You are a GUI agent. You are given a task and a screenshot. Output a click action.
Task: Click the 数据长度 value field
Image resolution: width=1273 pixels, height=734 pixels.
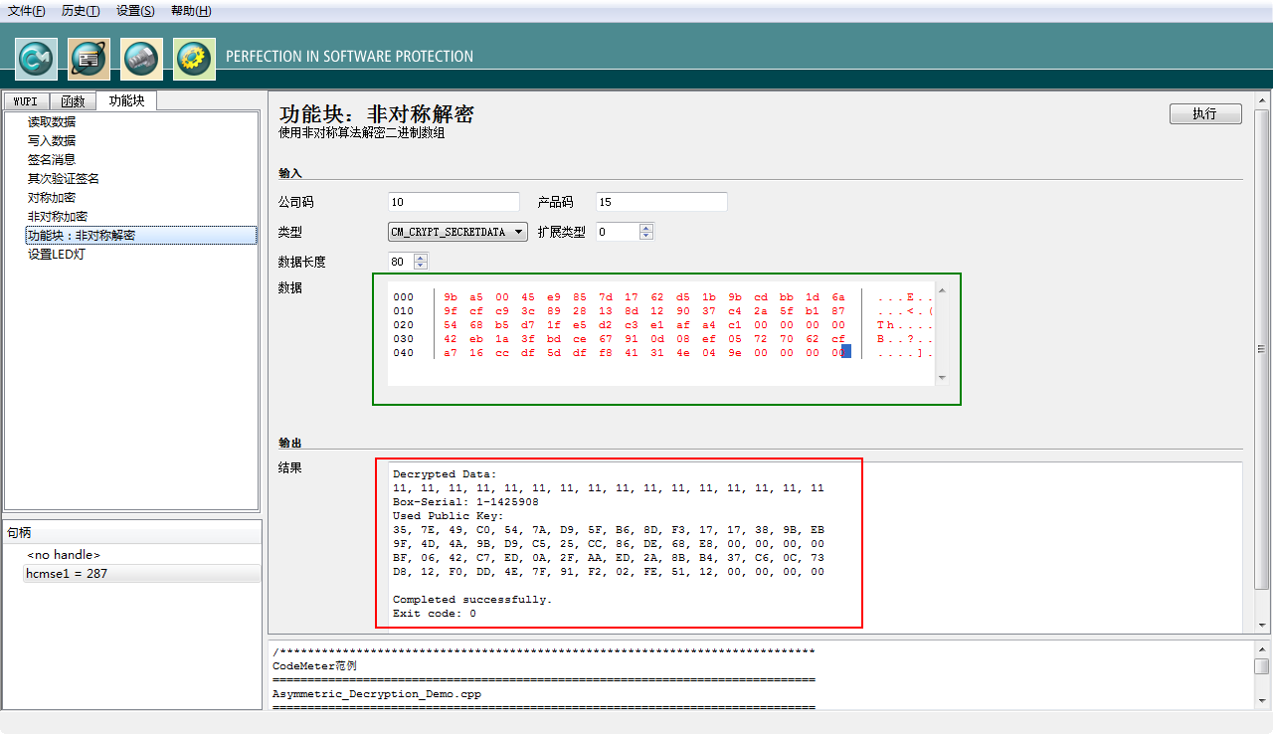tap(400, 262)
